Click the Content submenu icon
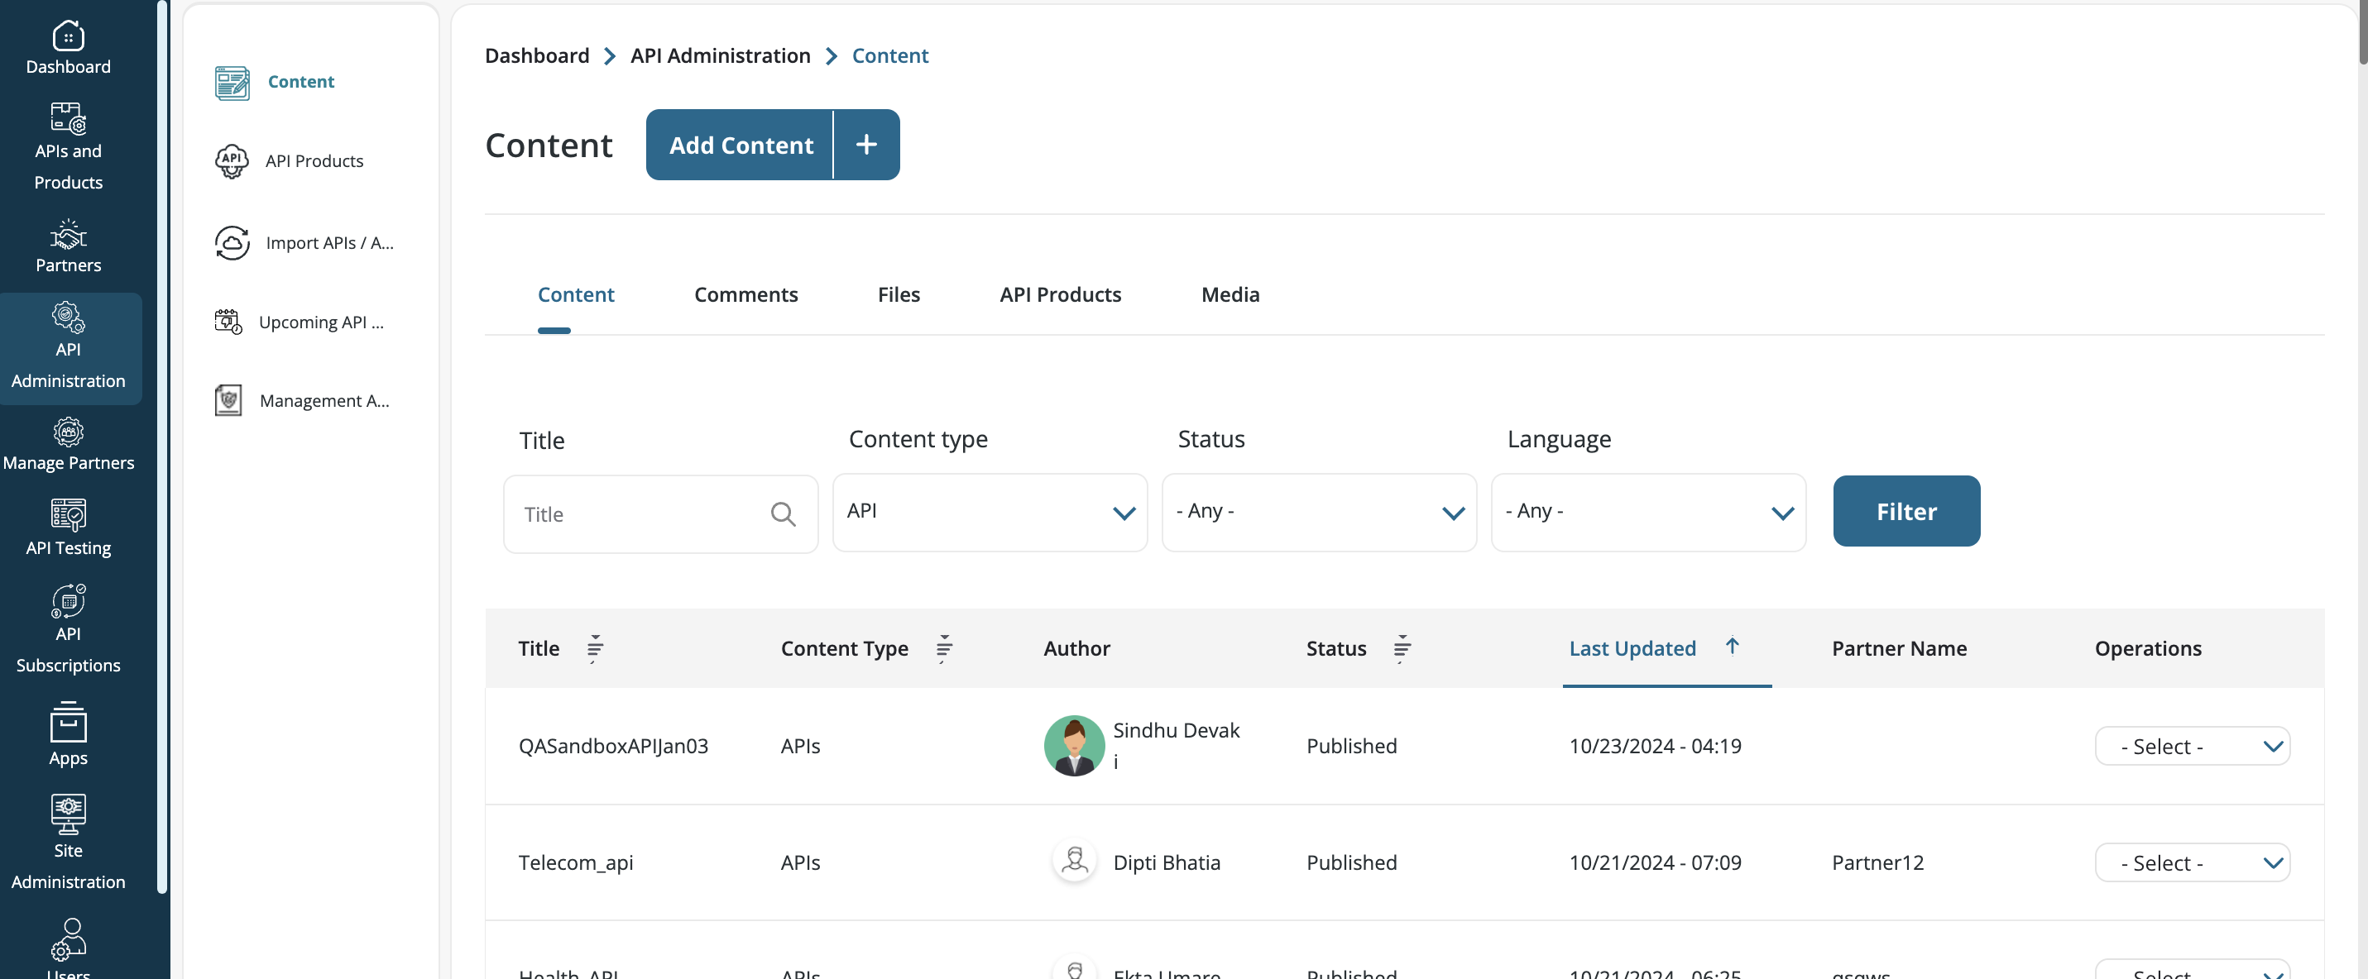The height and width of the screenshot is (979, 2368). point(232,83)
